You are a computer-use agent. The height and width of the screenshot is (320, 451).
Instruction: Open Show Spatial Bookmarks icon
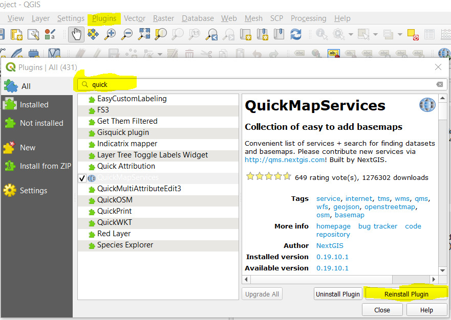pos(278,34)
